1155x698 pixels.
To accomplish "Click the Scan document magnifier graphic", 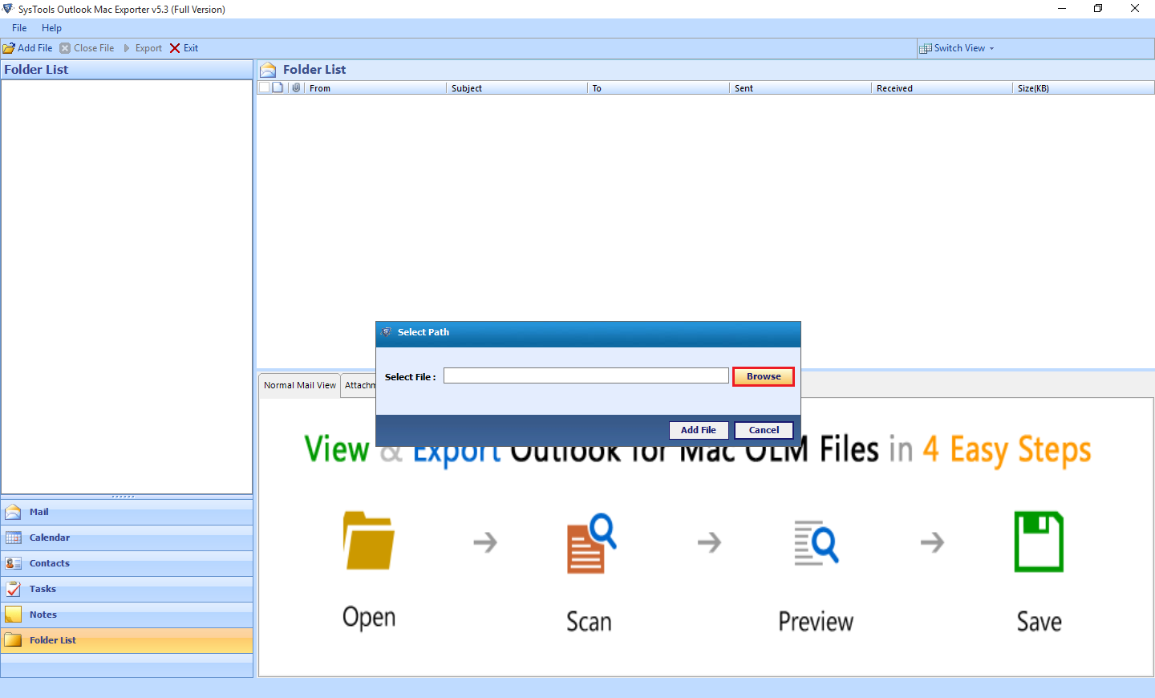I will (592, 543).
